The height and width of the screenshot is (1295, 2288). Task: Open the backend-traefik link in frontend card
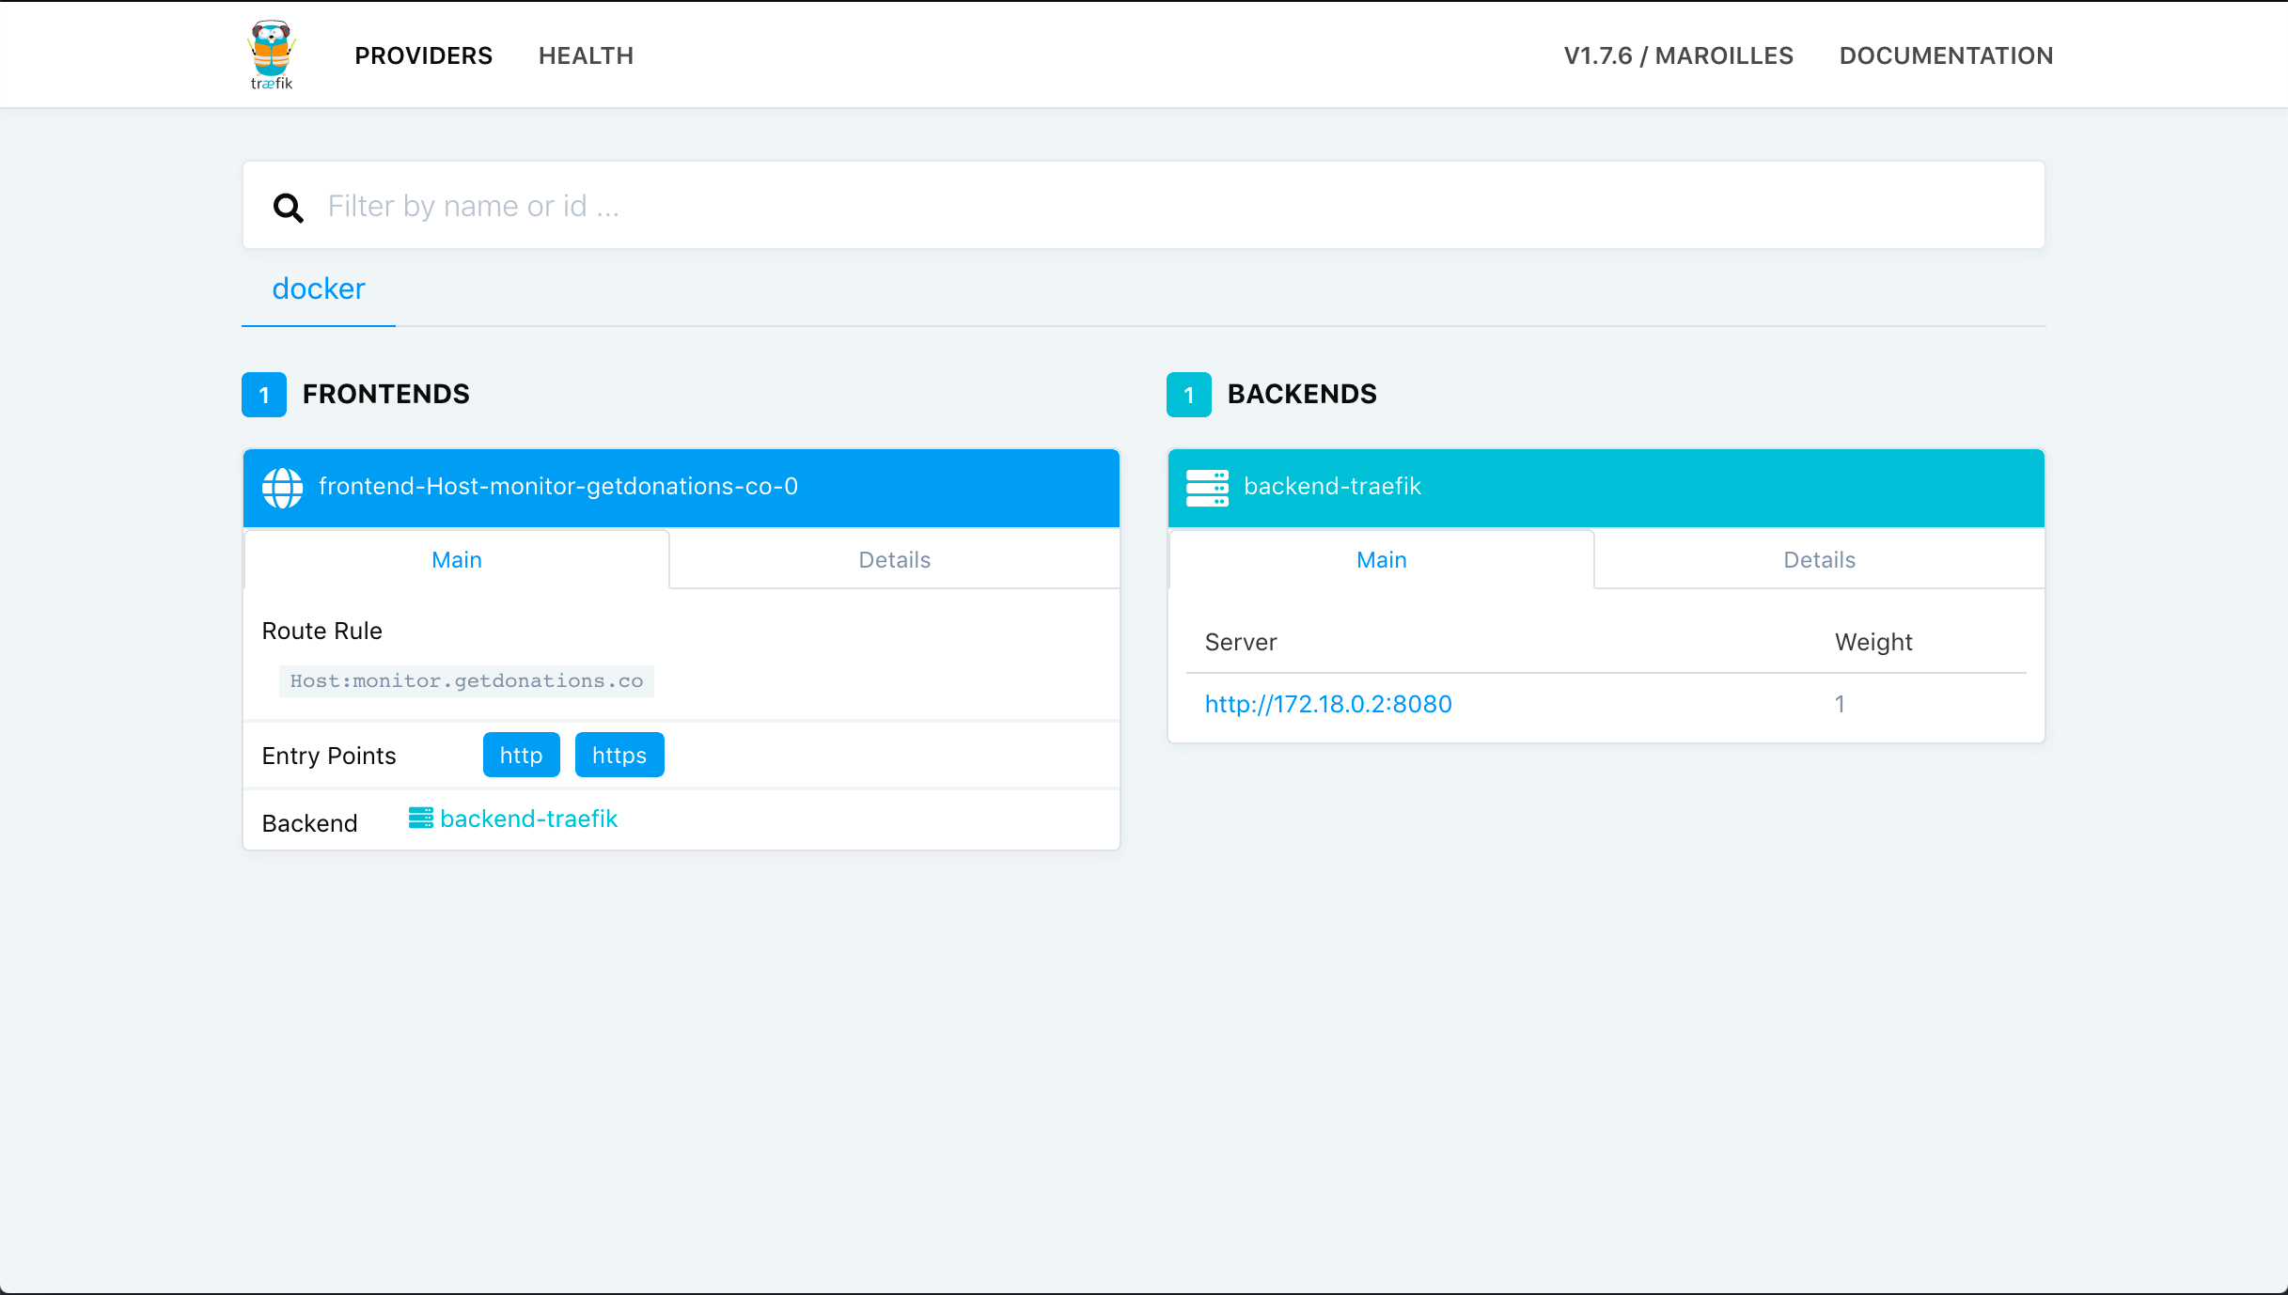tap(528, 819)
